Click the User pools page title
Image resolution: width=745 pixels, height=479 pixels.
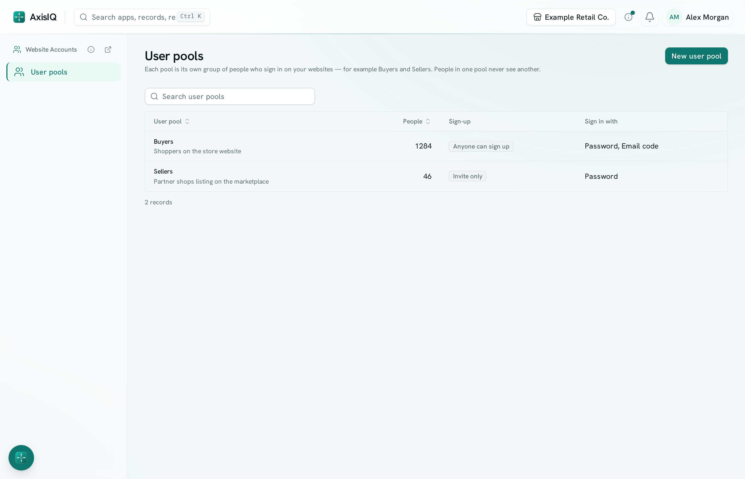[x=174, y=56]
